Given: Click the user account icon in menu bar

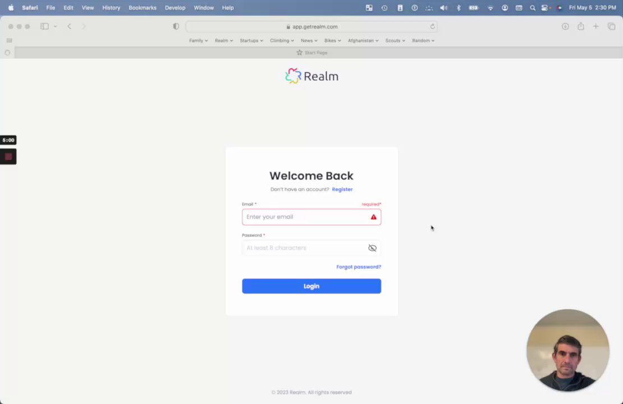Looking at the screenshot, I should (505, 7).
